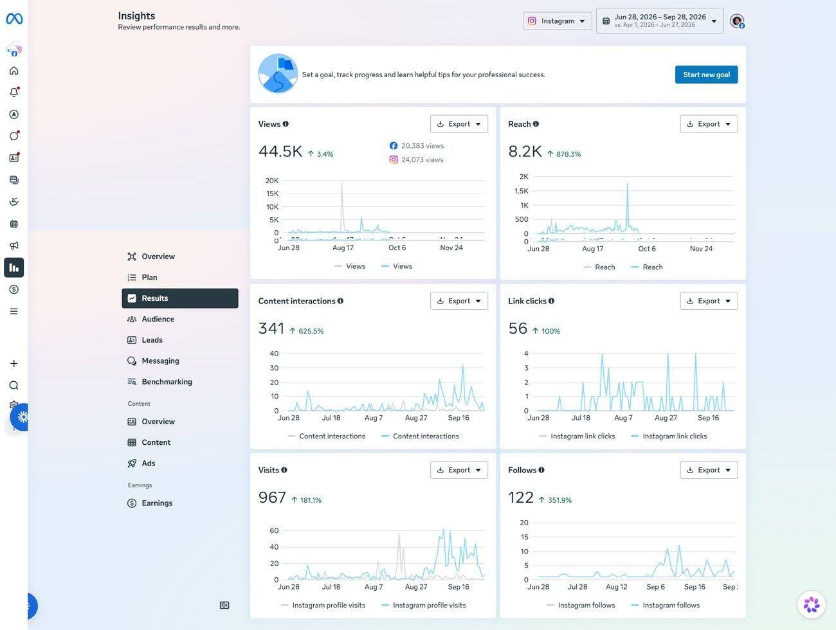Select the Content menu item with table icon
This screenshot has width=836, height=630.
point(180,442)
